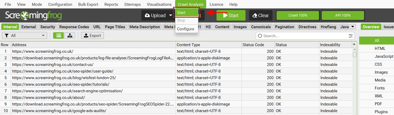Switch to the Directives tab
This screenshot has width=394, height=115.
click(307, 27)
